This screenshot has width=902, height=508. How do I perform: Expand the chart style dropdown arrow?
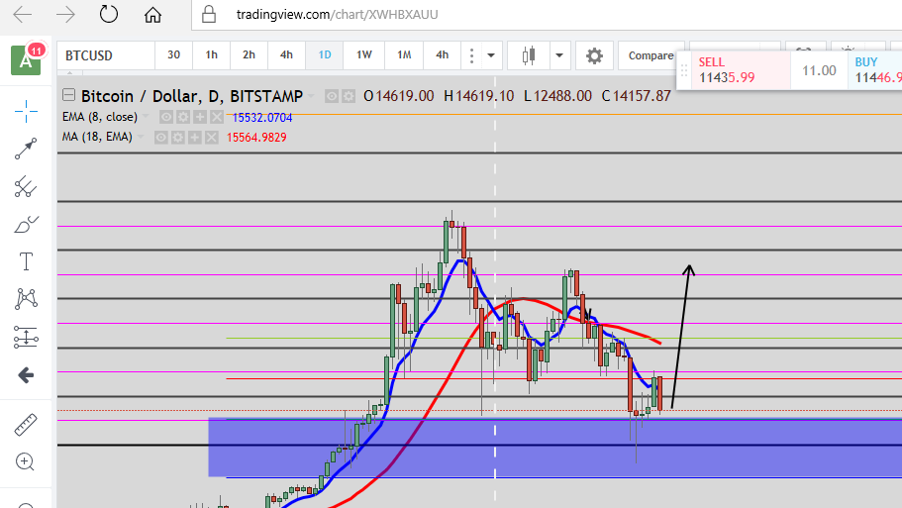coord(559,55)
